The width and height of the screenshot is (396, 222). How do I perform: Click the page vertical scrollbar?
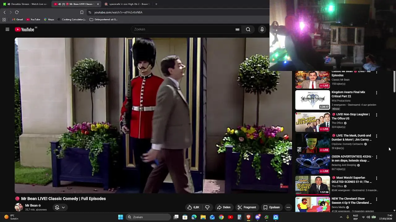(394, 82)
